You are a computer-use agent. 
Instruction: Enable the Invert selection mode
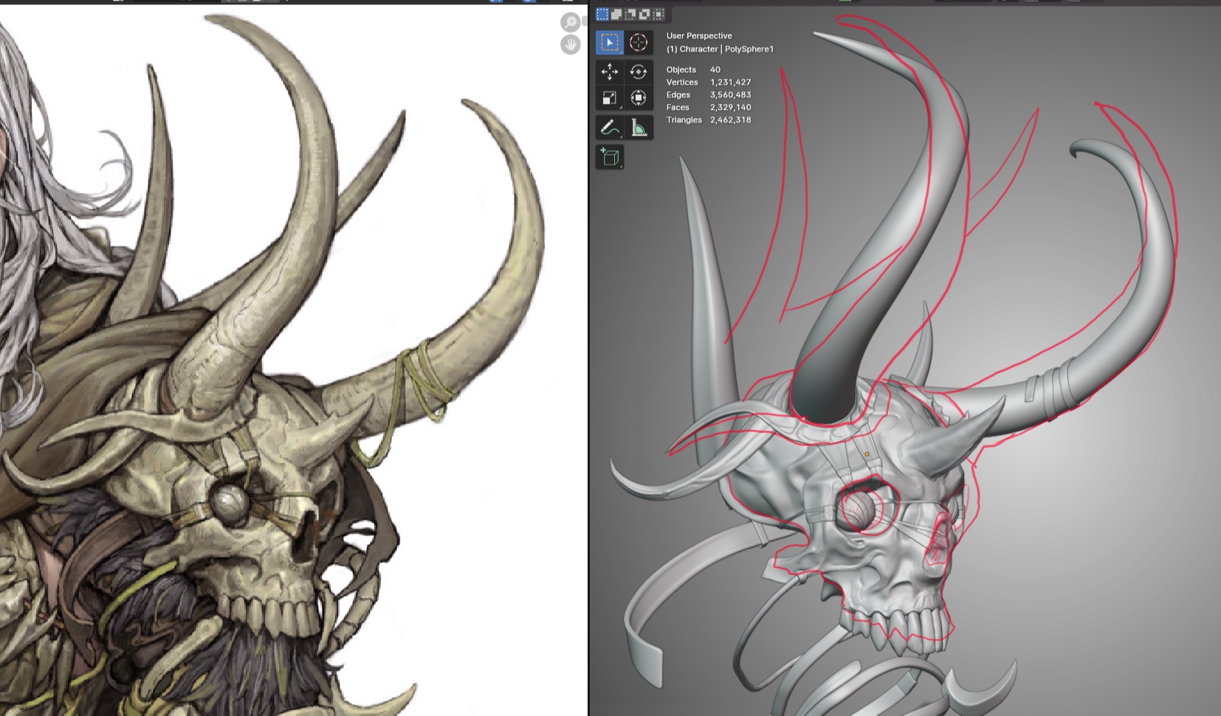click(x=644, y=14)
